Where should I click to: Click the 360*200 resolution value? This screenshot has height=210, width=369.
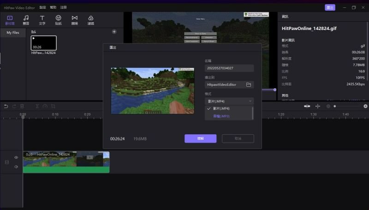[358, 59]
